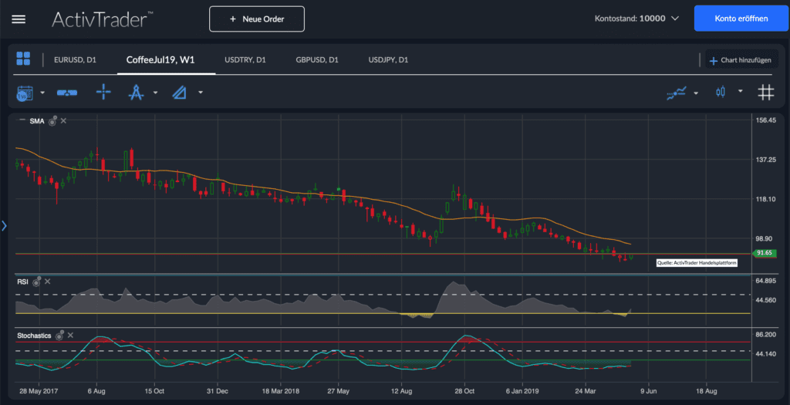This screenshot has height=405, width=790.
Task: Expand the indicators dropdown arrow
Action: [x=696, y=93]
